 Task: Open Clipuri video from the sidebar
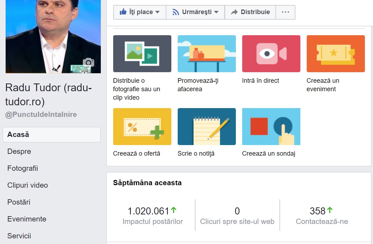[x=27, y=185]
